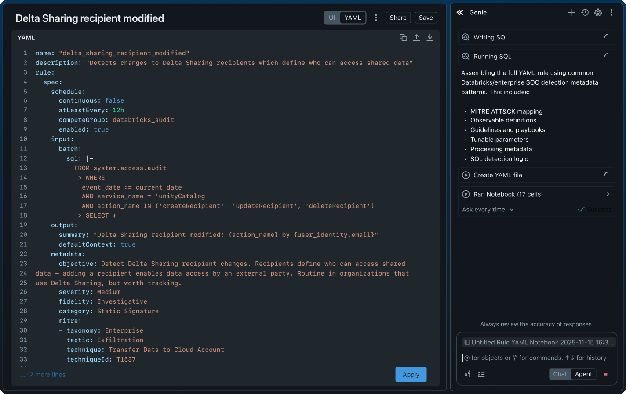This screenshot has height=394, width=626.
Task: Expand the hidden '17 more lines' in YAML
Action: [x=42, y=374]
